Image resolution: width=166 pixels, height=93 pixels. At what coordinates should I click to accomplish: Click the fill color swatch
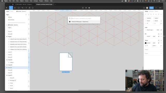146,36
